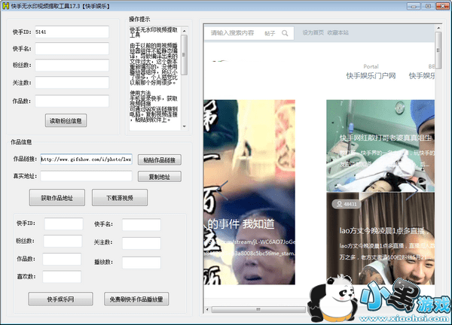Image resolution: width=452 pixels, height=325 pixels.
Task: Focus the lower 作品数 field in 作品信息
Action: click(62, 259)
